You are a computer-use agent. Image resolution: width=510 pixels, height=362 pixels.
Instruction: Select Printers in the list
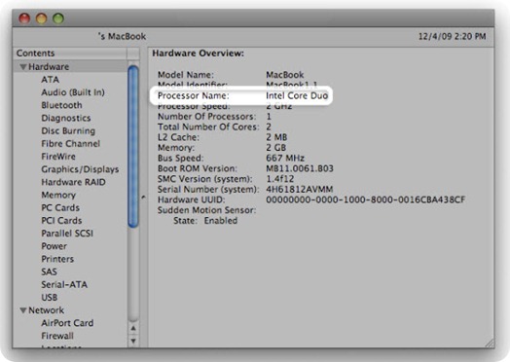(x=57, y=259)
